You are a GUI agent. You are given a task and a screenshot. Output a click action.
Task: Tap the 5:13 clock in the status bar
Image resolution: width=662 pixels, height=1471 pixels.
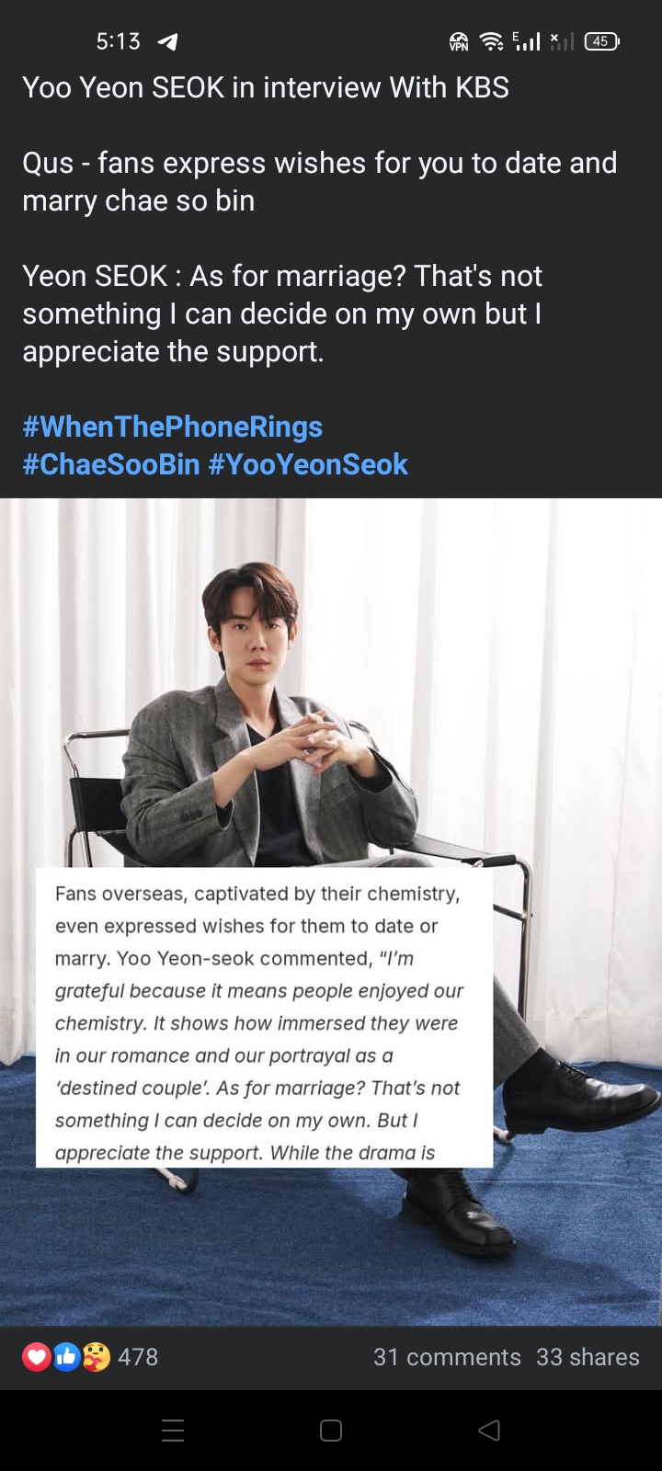(119, 41)
